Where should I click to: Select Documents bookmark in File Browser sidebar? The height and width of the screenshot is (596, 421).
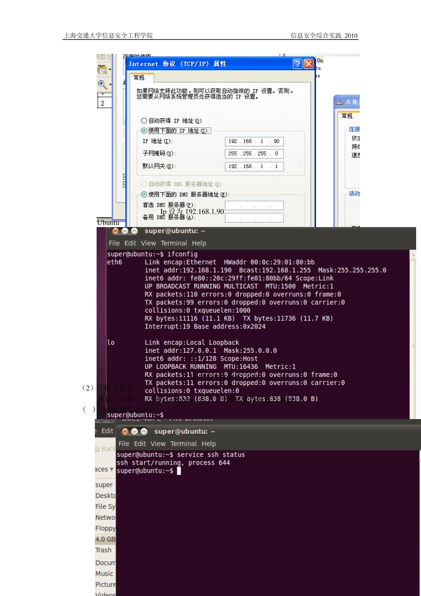pyautogui.click(x=105, y=563)
